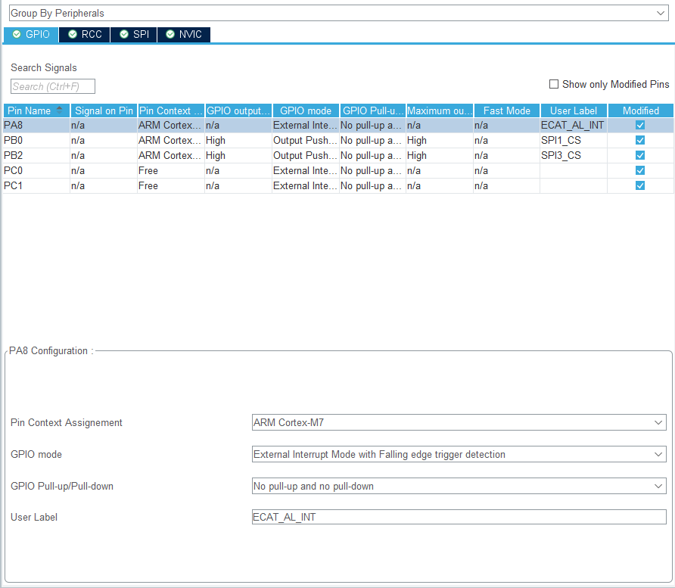Click the SPI3_CS user label cell

(574, 155)
